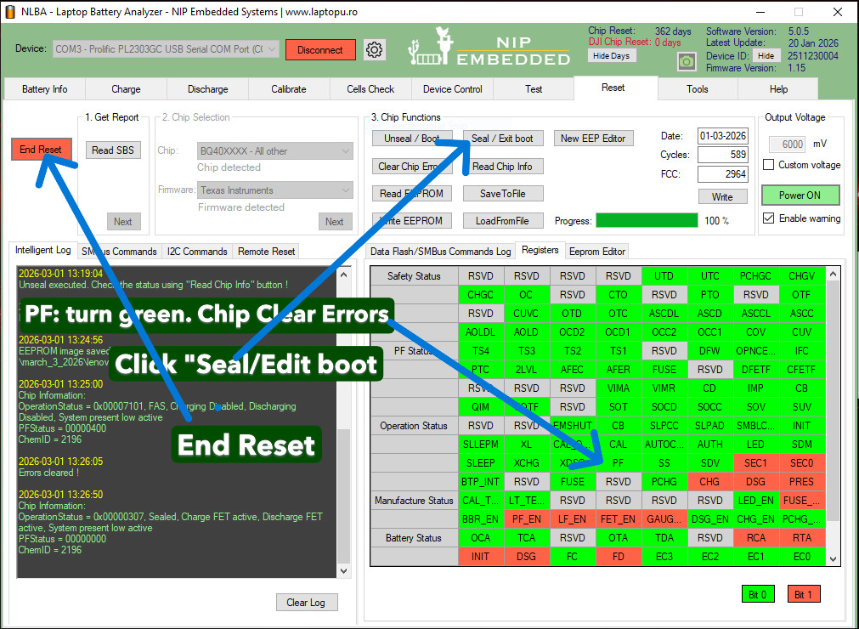Expand the Device COM port dropdown

click(167, 49)
